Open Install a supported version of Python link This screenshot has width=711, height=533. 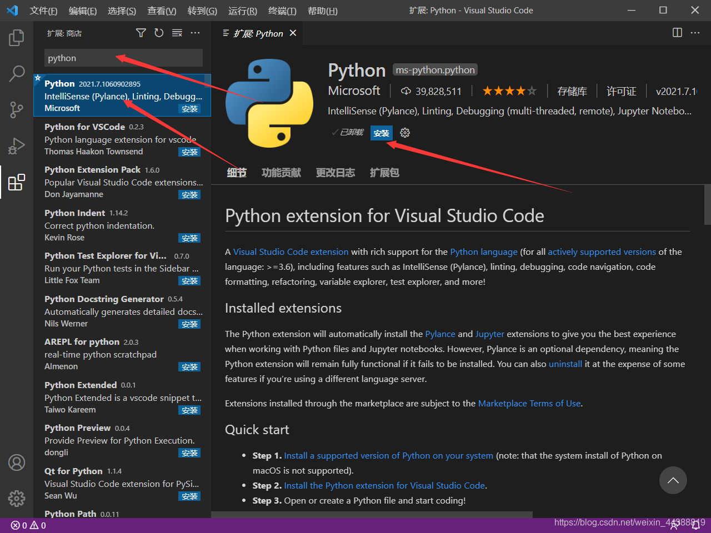(389, 455)
